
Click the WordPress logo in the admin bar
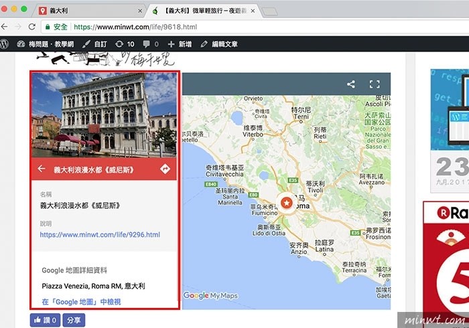(5, 44)
